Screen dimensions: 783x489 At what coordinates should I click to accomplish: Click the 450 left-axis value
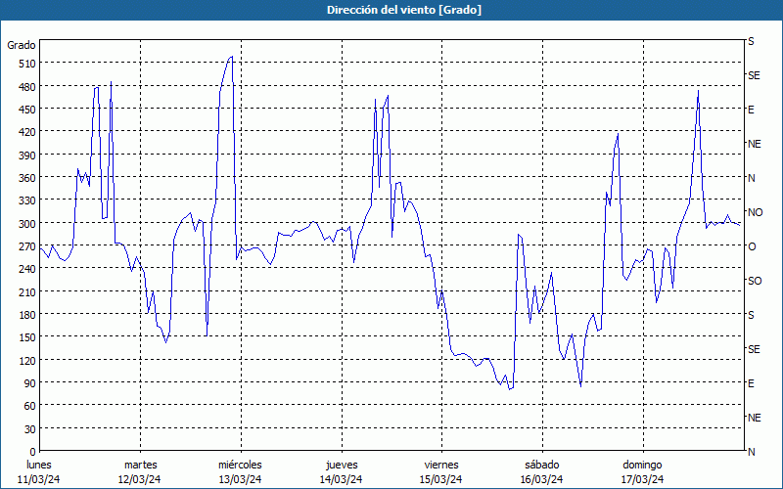click(27, 110)
